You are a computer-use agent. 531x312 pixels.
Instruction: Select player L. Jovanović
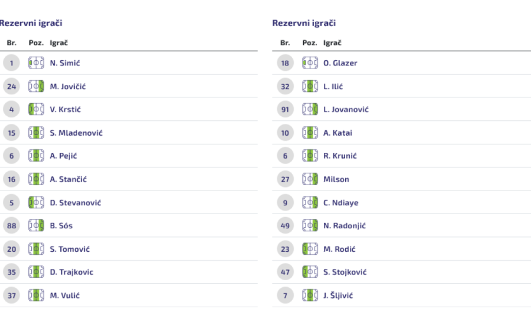(x=347, y=109)
